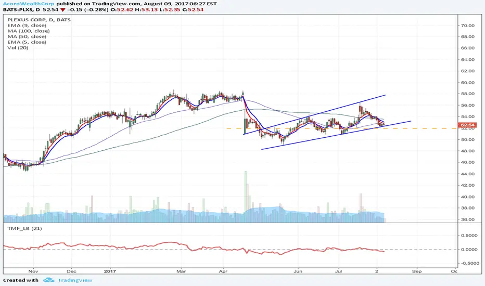Select the PLEXUS CORP, D, BATS legend
The image size is (485, 286).
click(x=39, y=20)
